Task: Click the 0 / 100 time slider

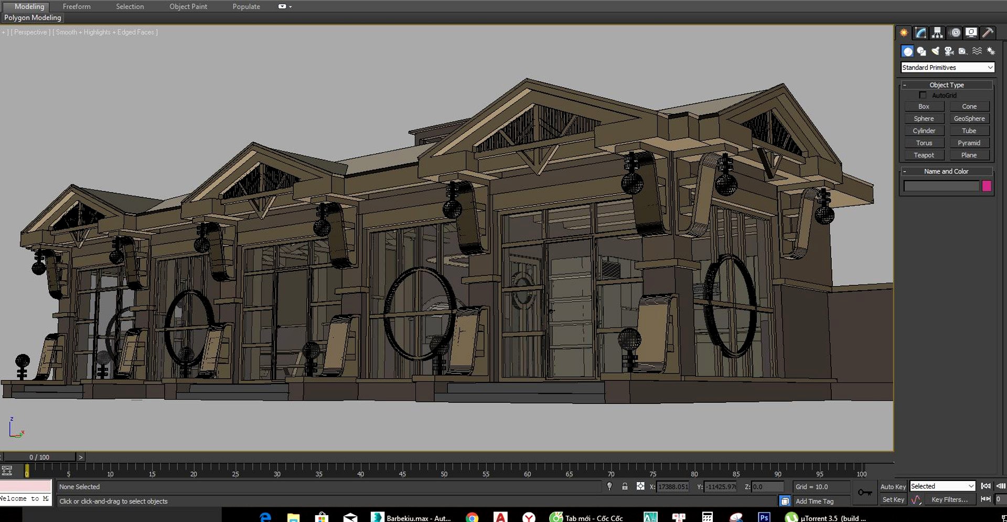Action: 39,457
